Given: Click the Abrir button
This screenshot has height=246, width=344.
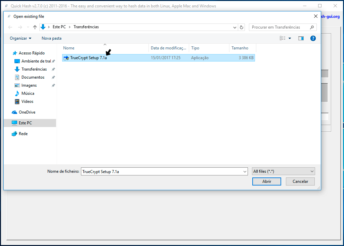Looking at the screenshot, I should 266,181.
